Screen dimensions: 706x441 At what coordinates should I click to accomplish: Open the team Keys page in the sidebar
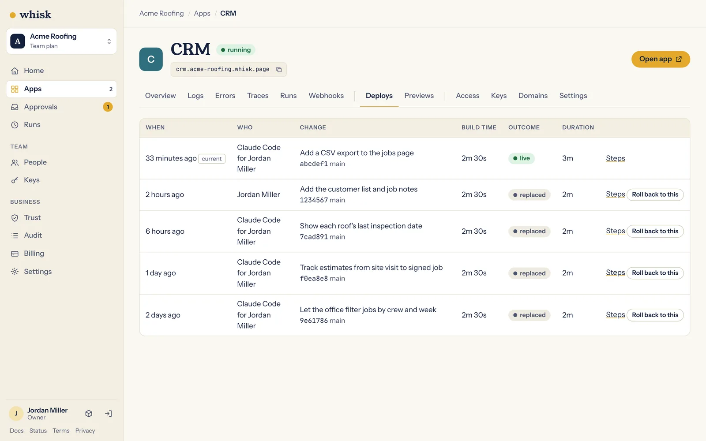click(x=61, y=180)
